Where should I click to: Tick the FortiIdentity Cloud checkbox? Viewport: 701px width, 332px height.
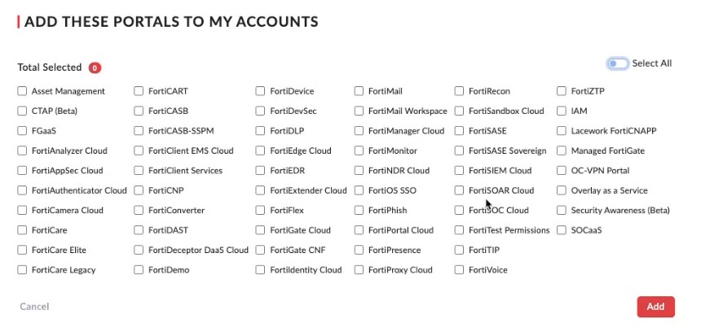tap(261, 270)
